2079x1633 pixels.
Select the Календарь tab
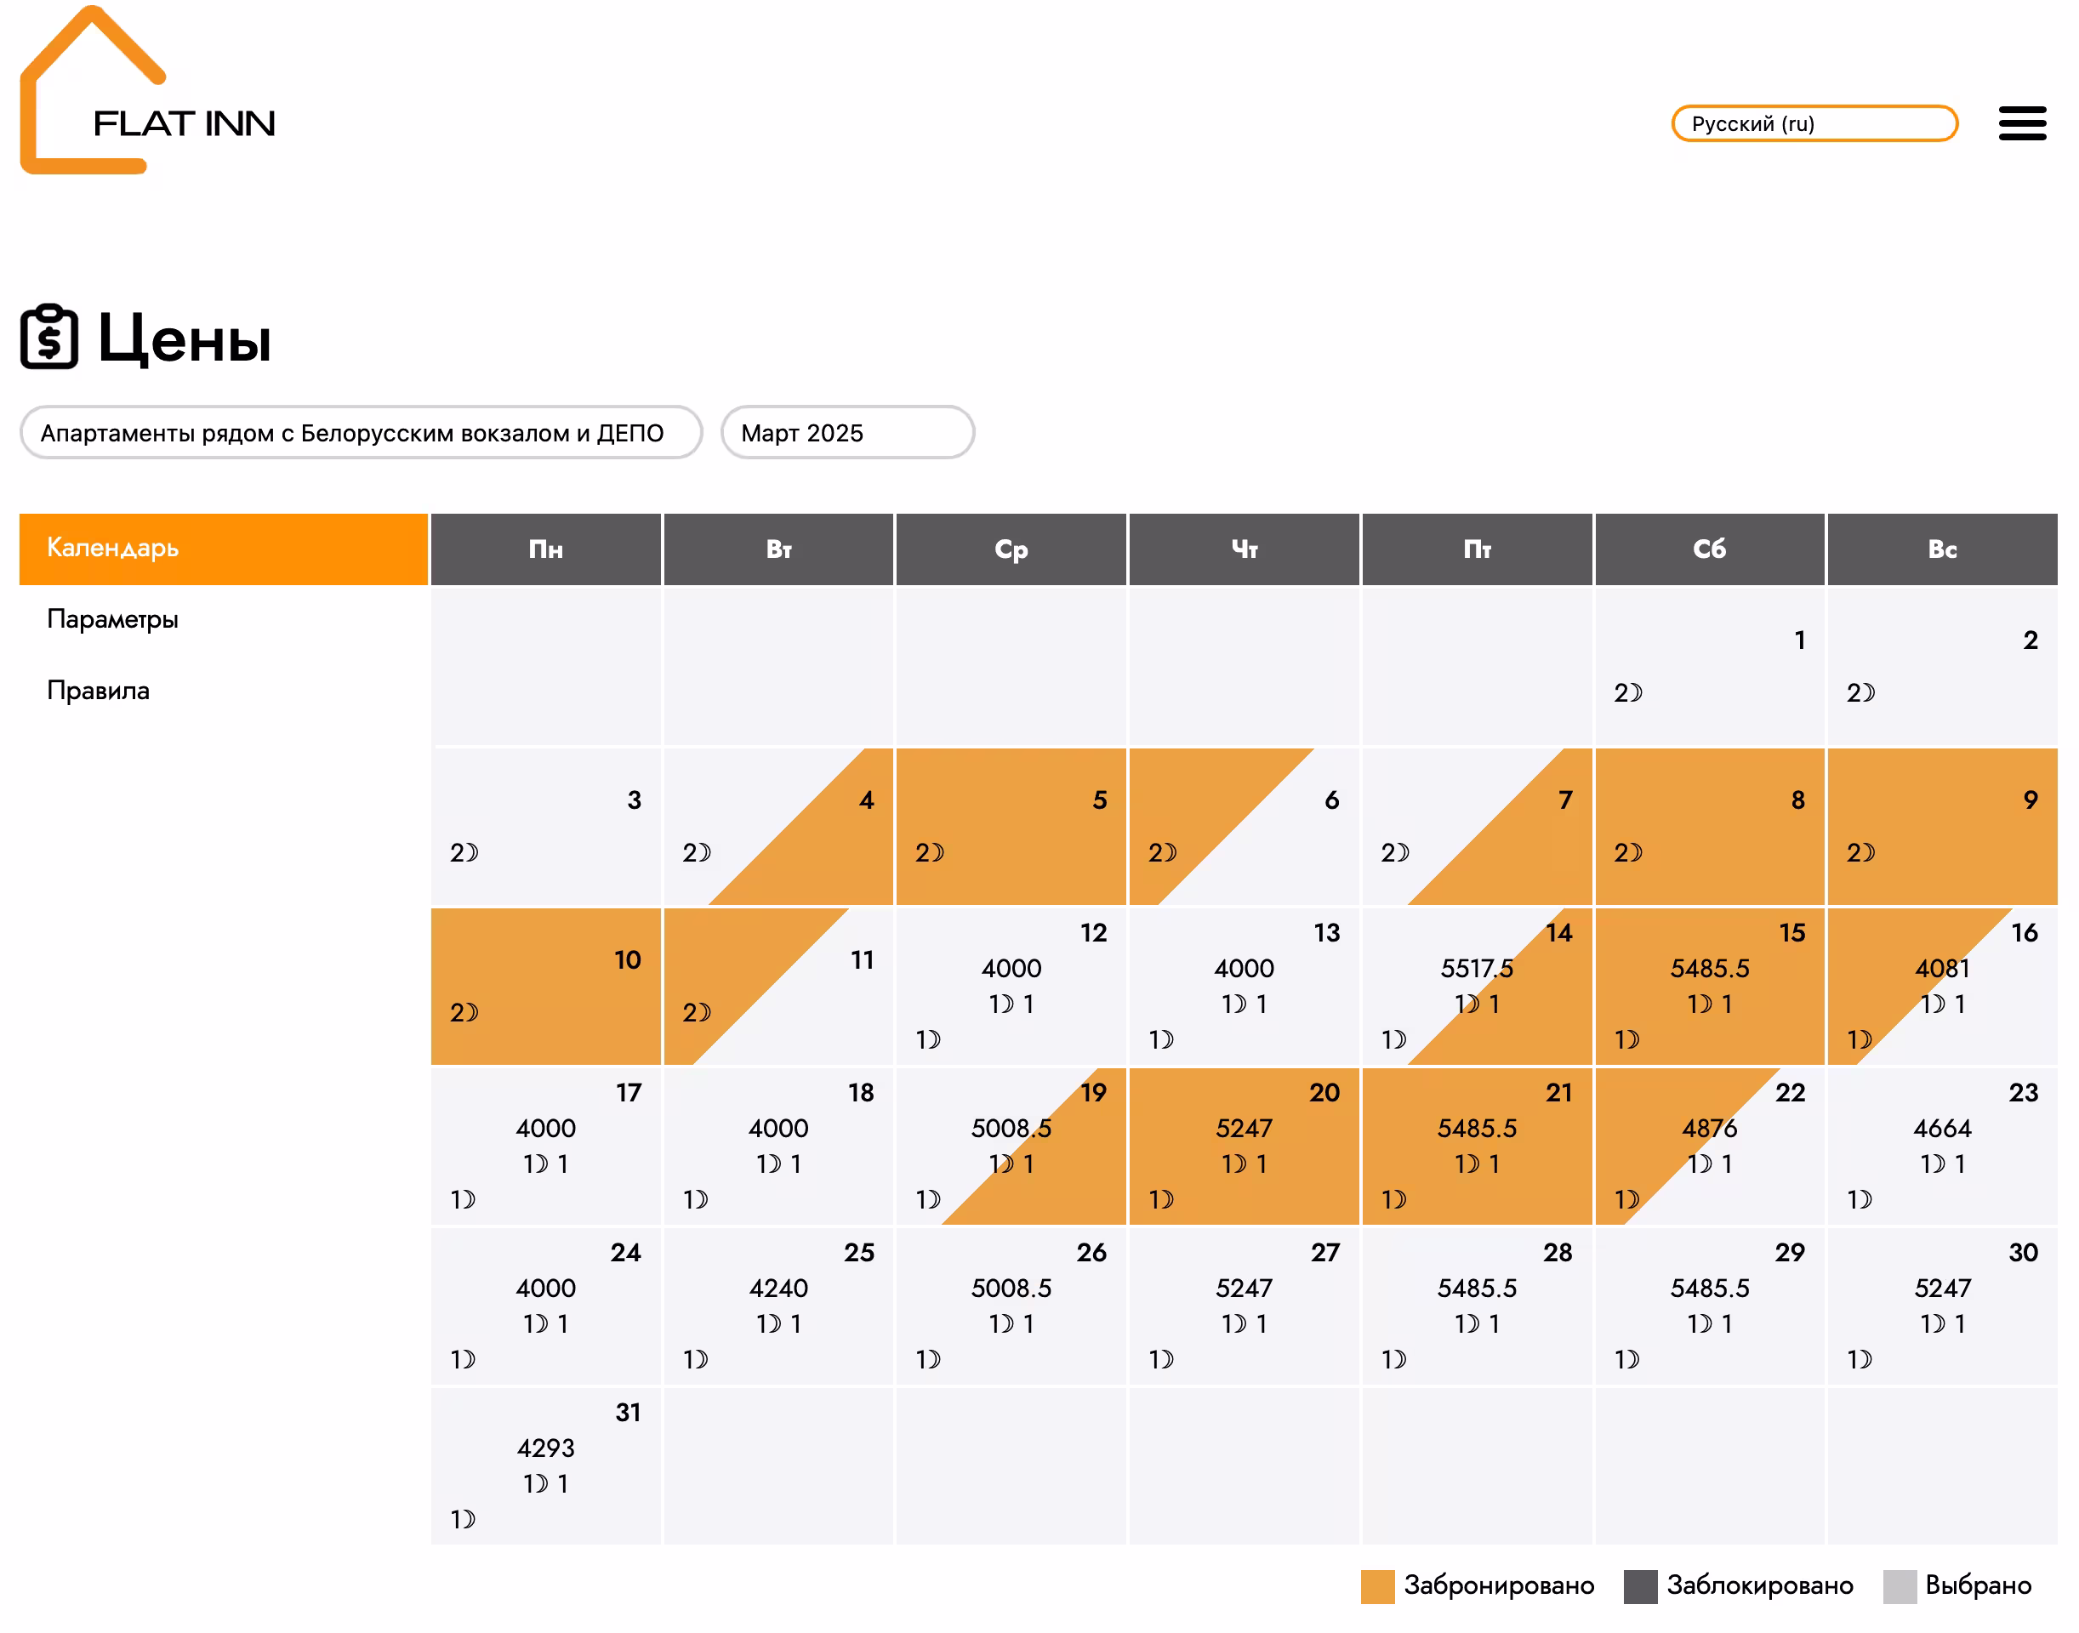(223, 548)
